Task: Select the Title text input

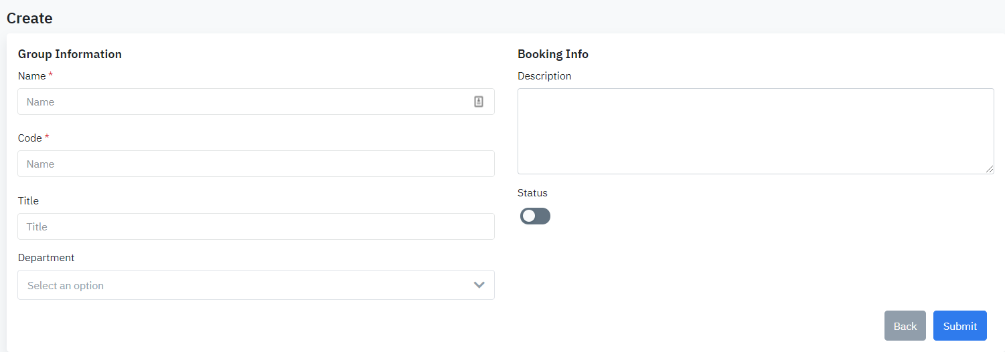Action: [x=256, y=226]
